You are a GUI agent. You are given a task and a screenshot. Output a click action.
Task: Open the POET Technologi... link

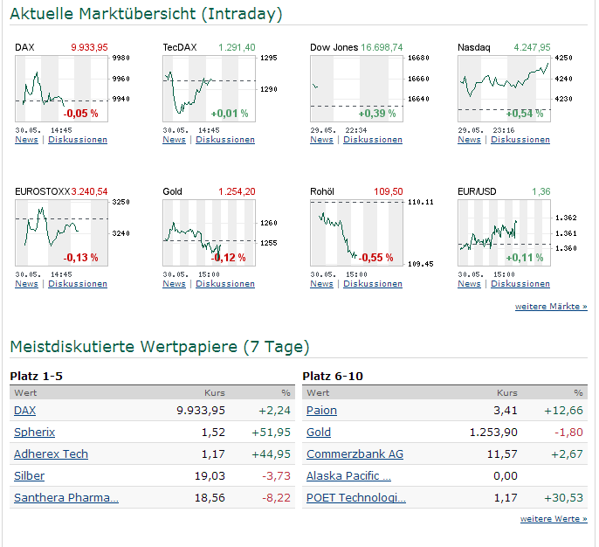[356, 497]
